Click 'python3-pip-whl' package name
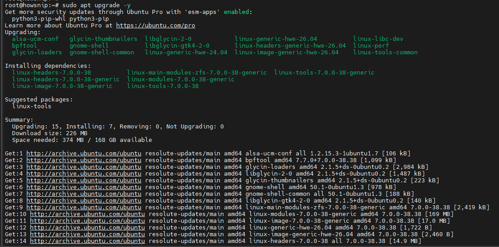This screenshot has height=247, width=499. pyautogui.click(x=39, y=19)
